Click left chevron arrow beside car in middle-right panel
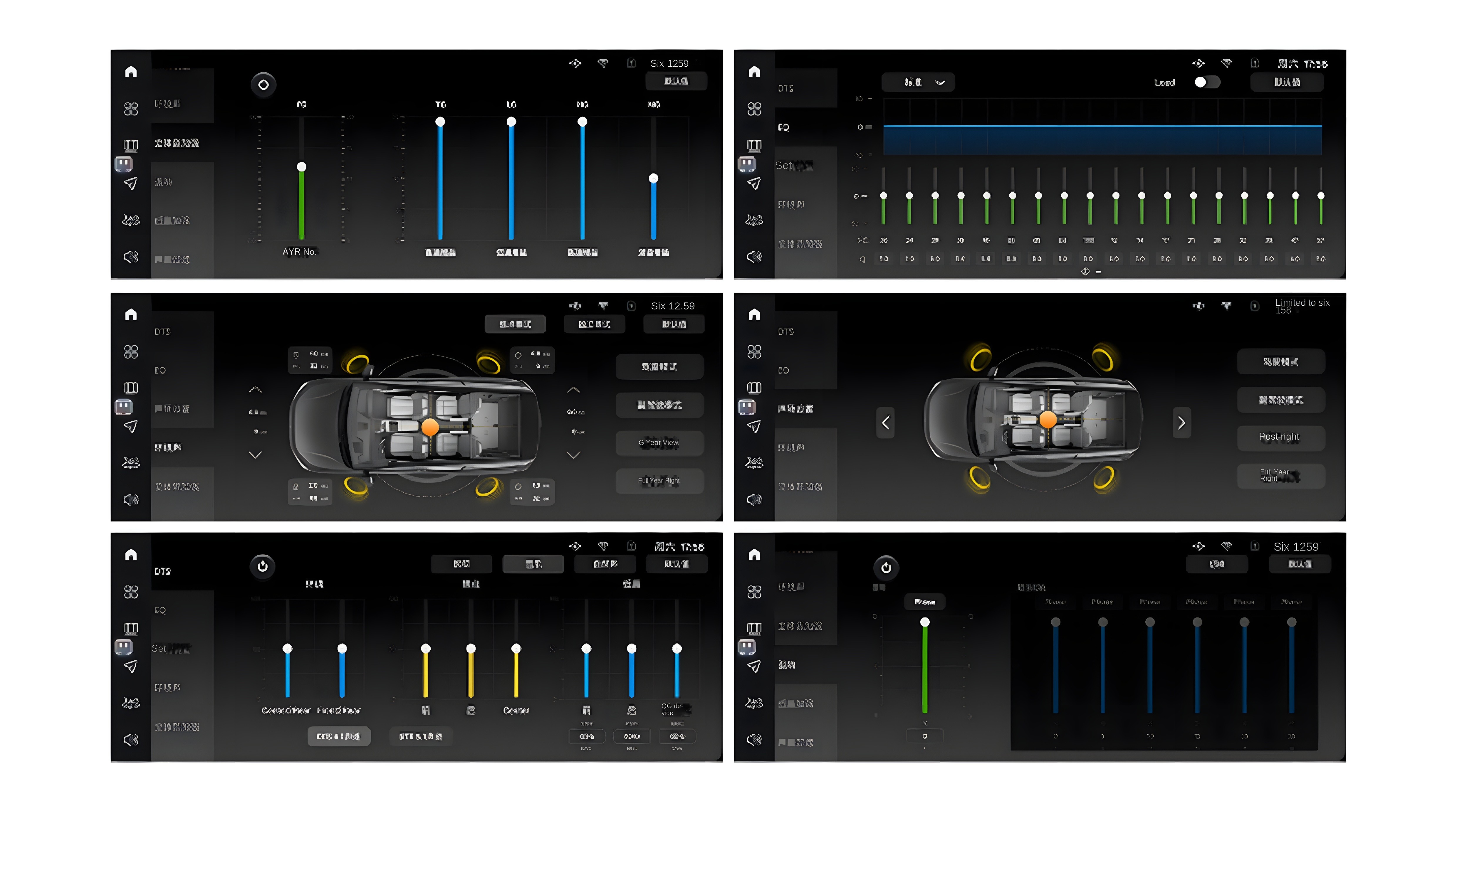The height and width of the screenshot is (892, 1457). coord(885,423)
